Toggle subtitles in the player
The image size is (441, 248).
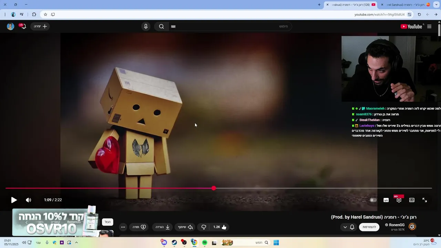(386, 200)
